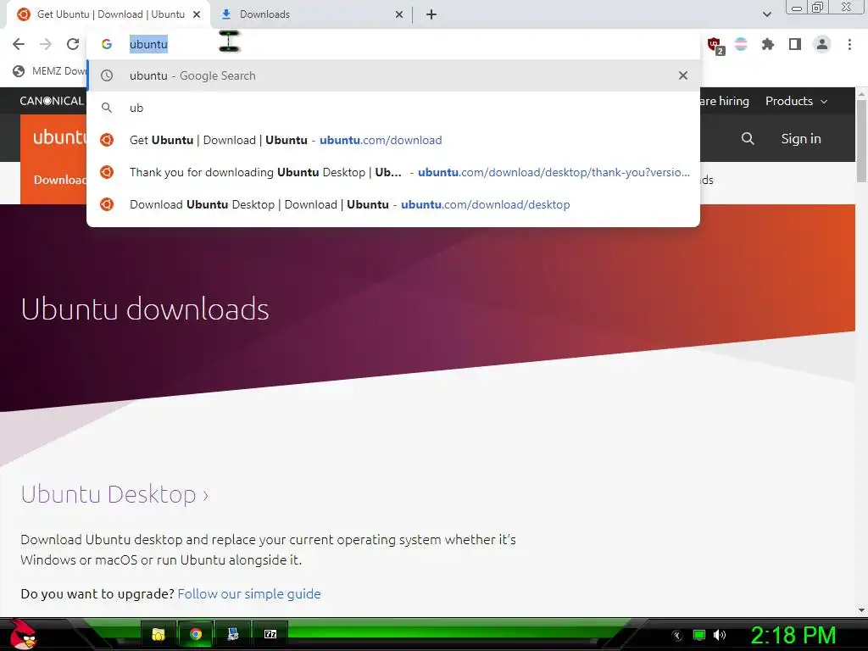Open the Download navigation tab on site
868x651 pixels.
tap(60, 180)
